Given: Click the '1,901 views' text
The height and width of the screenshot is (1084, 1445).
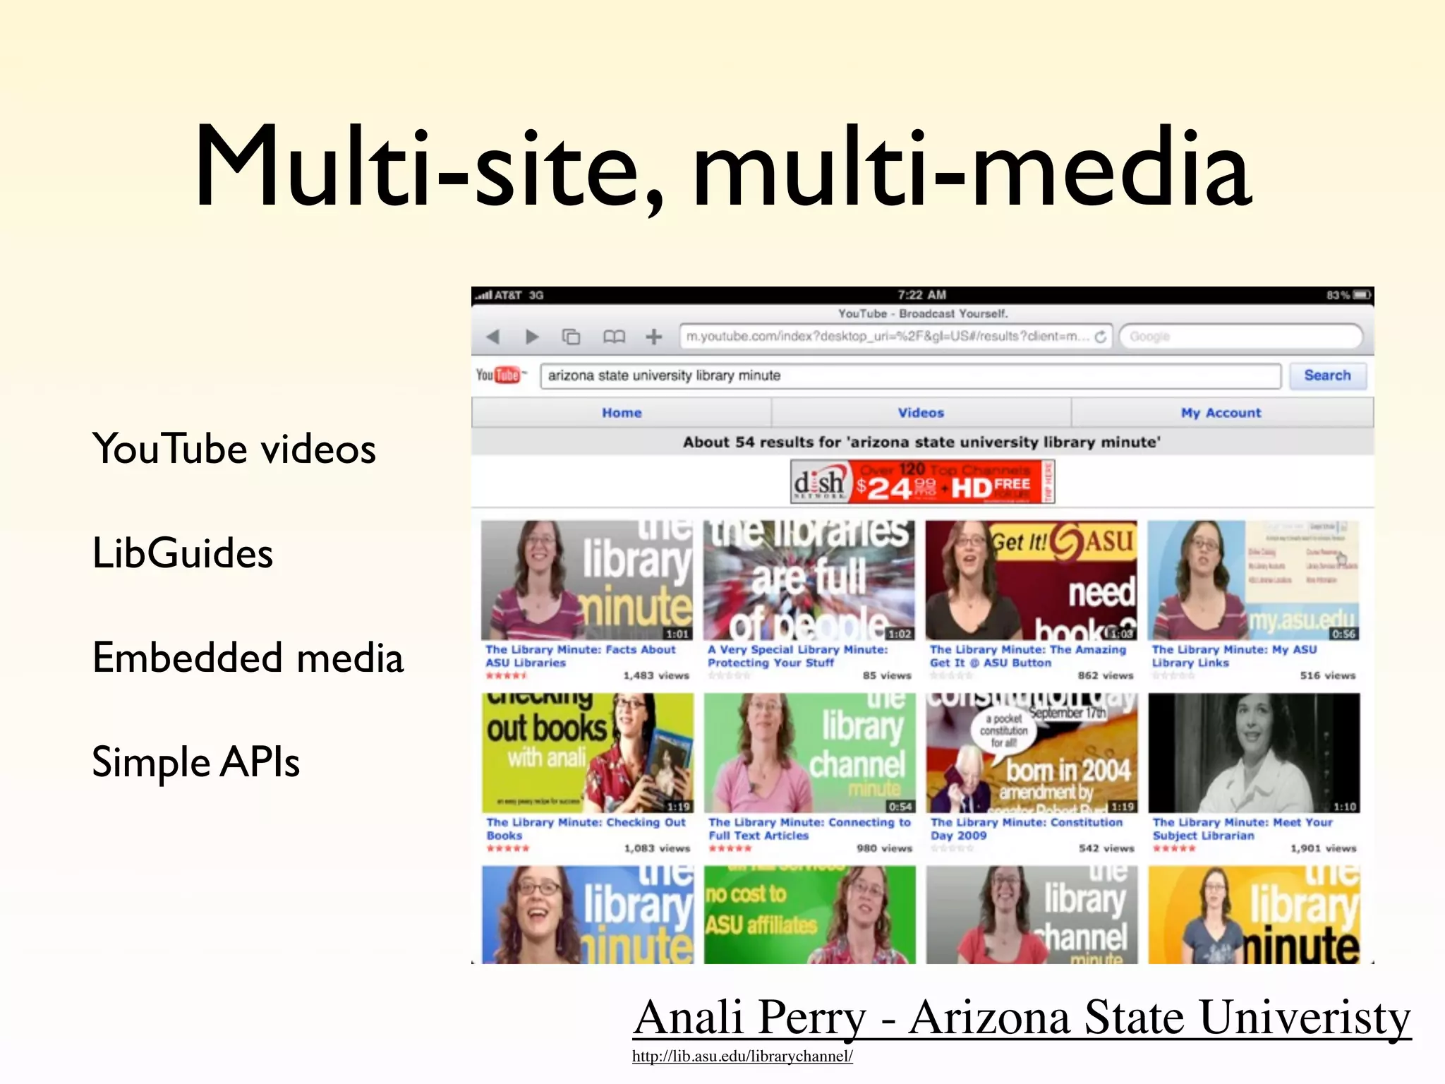Looking at the screenshot, I should [x=1324, y=848].
